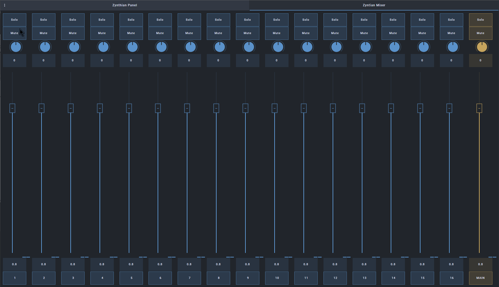
Task: Click the pan knob of channel 16
Action: click(x=453, y=47)
